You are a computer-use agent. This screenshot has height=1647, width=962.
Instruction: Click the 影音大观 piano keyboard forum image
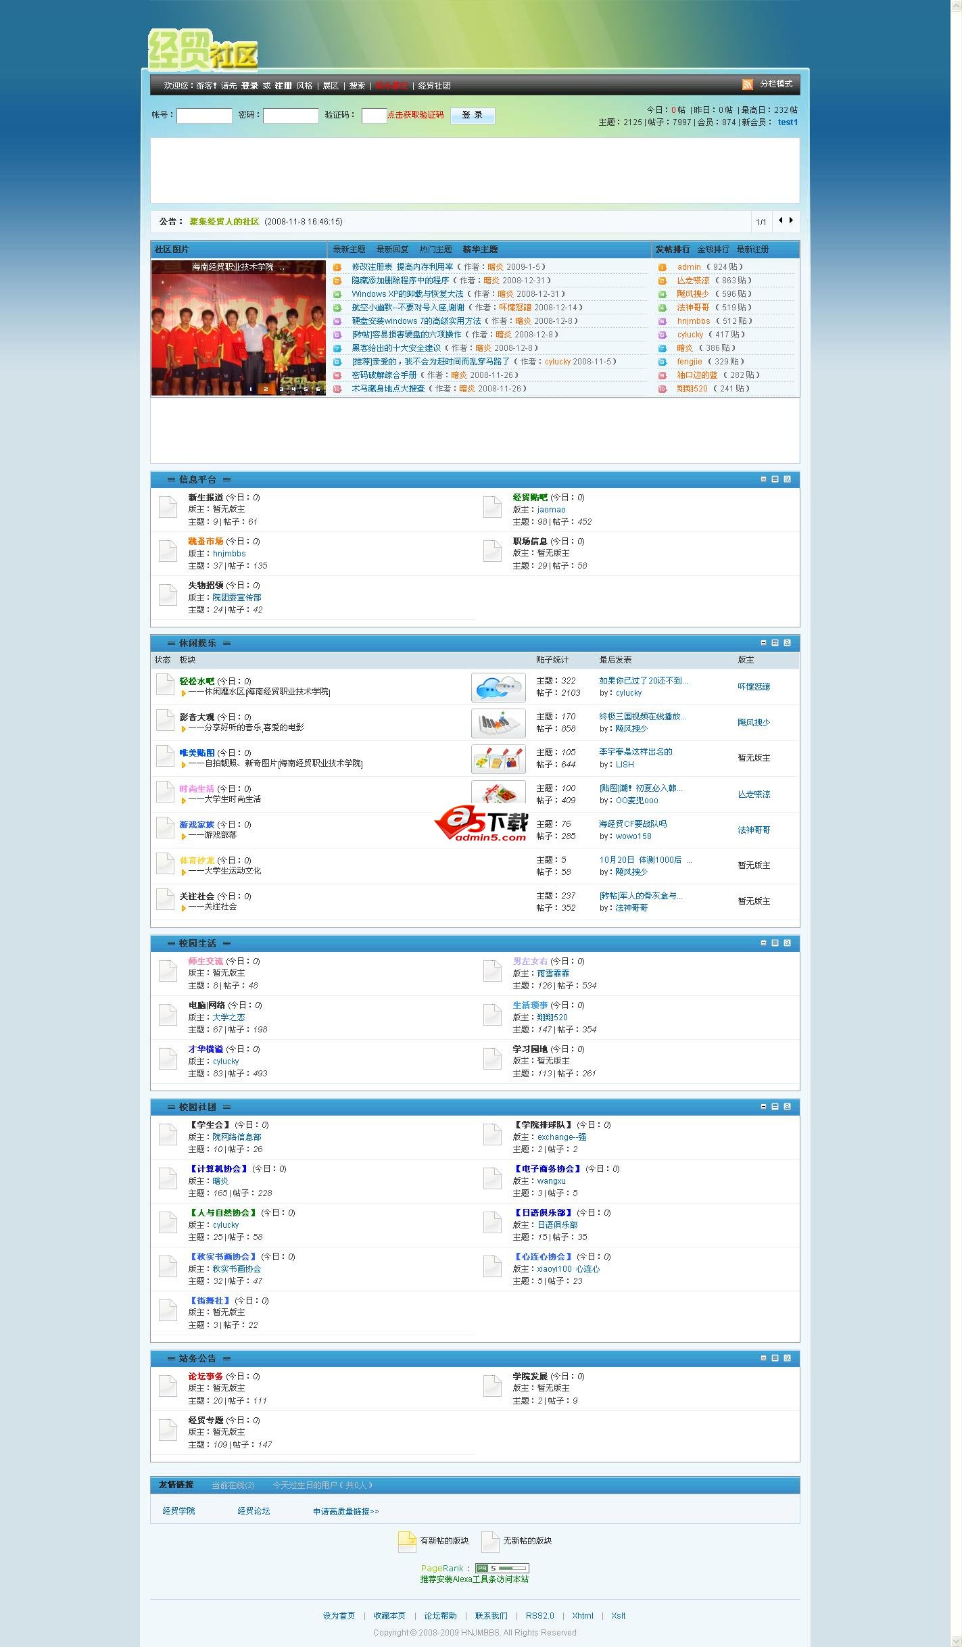coord(498,723)
